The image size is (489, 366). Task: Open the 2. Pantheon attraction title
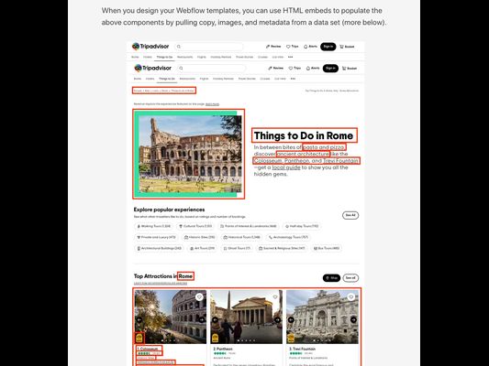223,349
